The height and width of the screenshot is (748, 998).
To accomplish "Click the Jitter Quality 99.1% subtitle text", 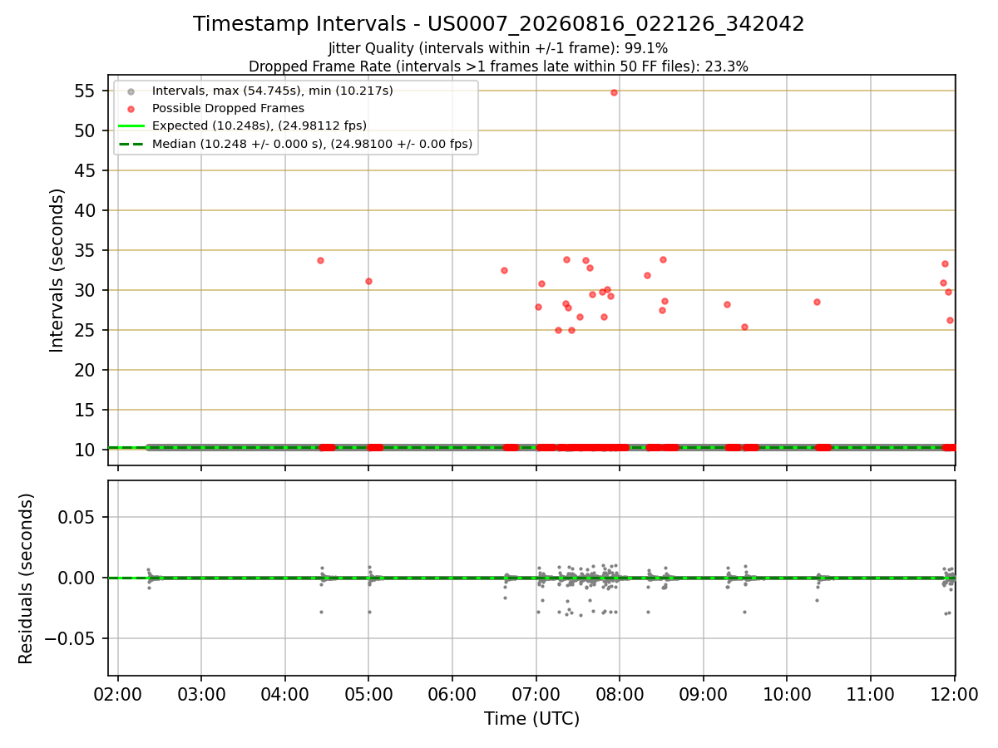I will click(498, 48).
